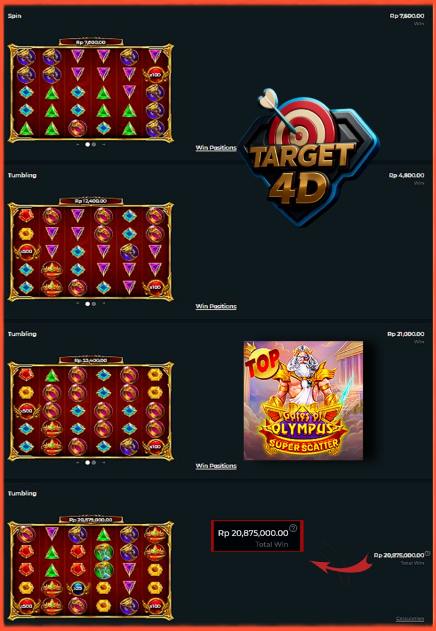Open Win Positions for the Rp 12,400.00 board
436x631 pixels.
(x=216, y=306)
